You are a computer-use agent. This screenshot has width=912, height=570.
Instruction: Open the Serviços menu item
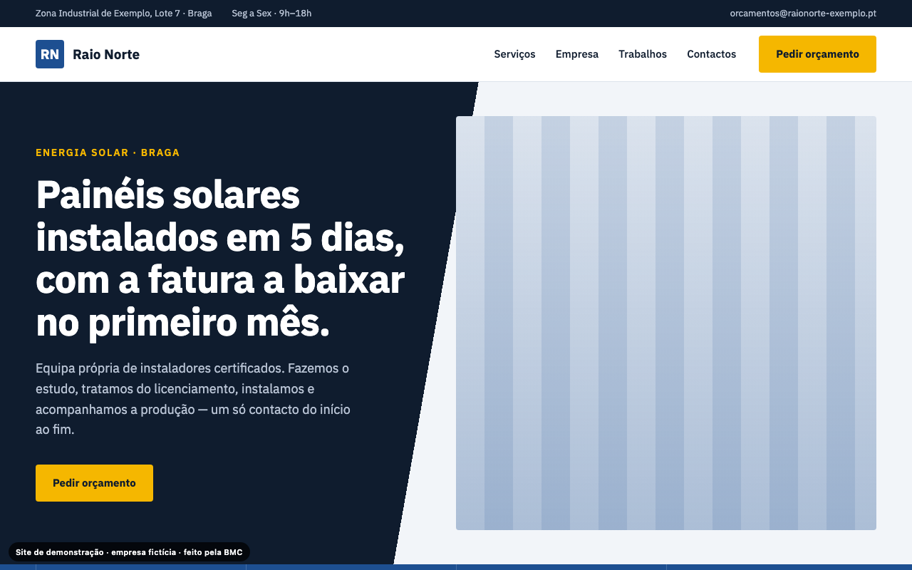514,54
